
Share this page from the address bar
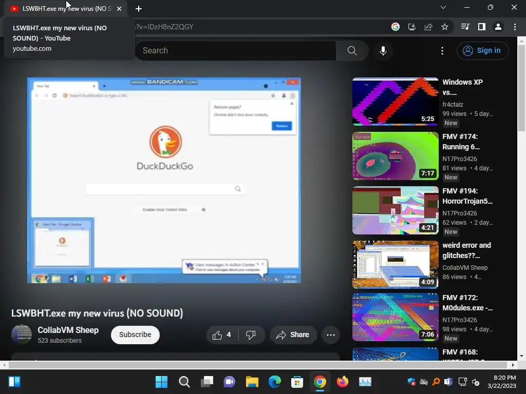point(428,27)
